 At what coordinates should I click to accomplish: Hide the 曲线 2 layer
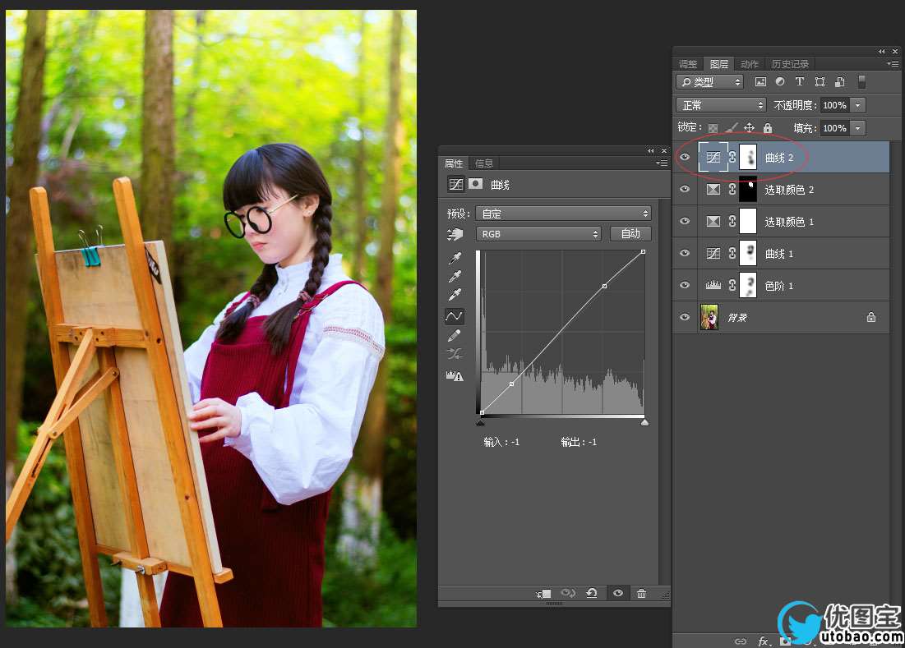click(685, 157)
